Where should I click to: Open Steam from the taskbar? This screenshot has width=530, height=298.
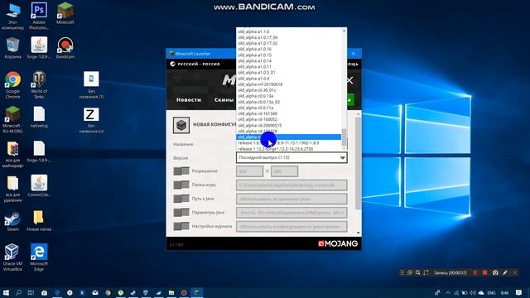tap(133, 292)
